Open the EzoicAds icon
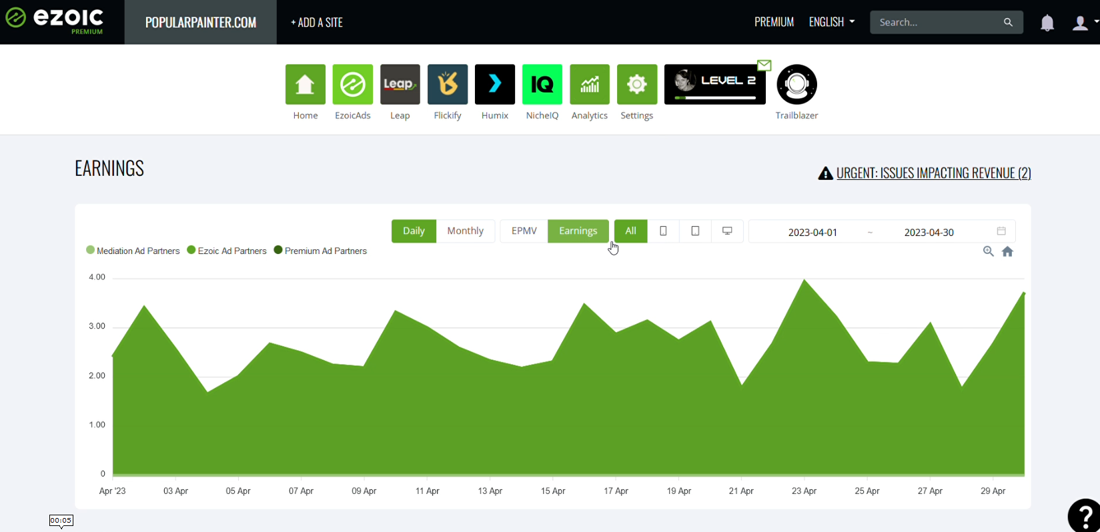Image resolution: width=1100 pixels, height=532 pixels. point(353,85)
